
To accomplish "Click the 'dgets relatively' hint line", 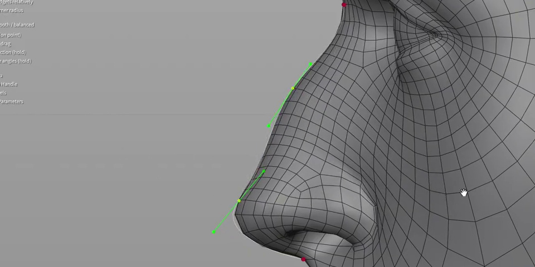I will tap(16, 2).
